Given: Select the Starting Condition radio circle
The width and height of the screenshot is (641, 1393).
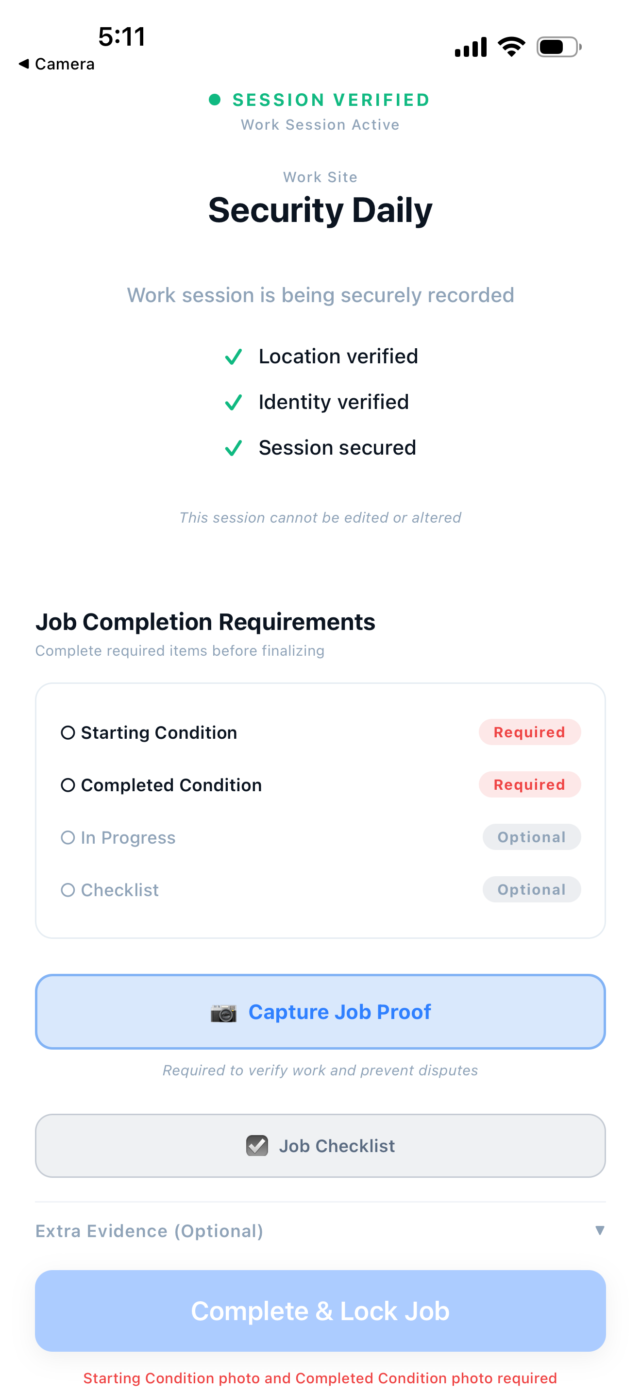Looking at the screenshot, I should point(67,733).
